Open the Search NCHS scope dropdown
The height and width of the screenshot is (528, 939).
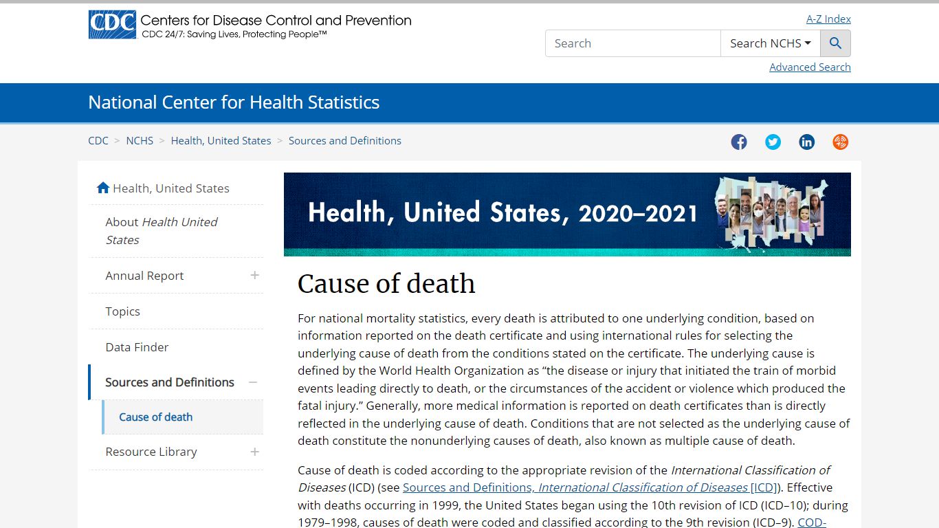tap(771, 43)
